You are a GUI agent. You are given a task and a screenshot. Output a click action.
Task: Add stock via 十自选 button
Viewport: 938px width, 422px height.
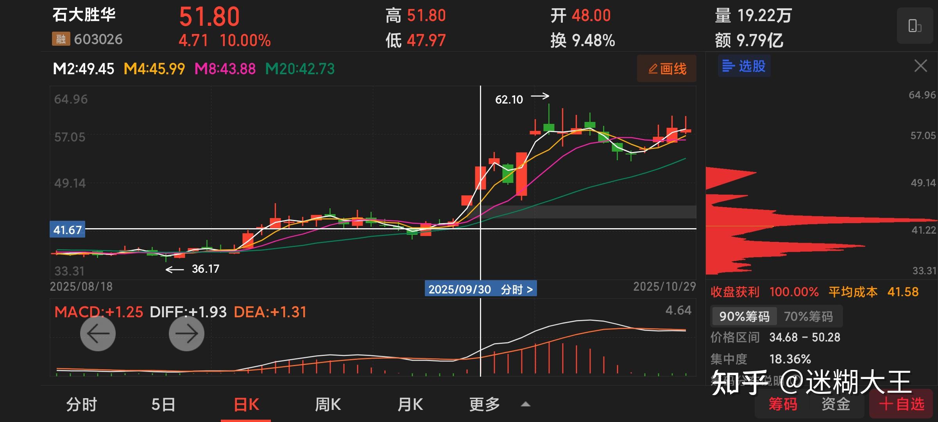tap(901, 404)
